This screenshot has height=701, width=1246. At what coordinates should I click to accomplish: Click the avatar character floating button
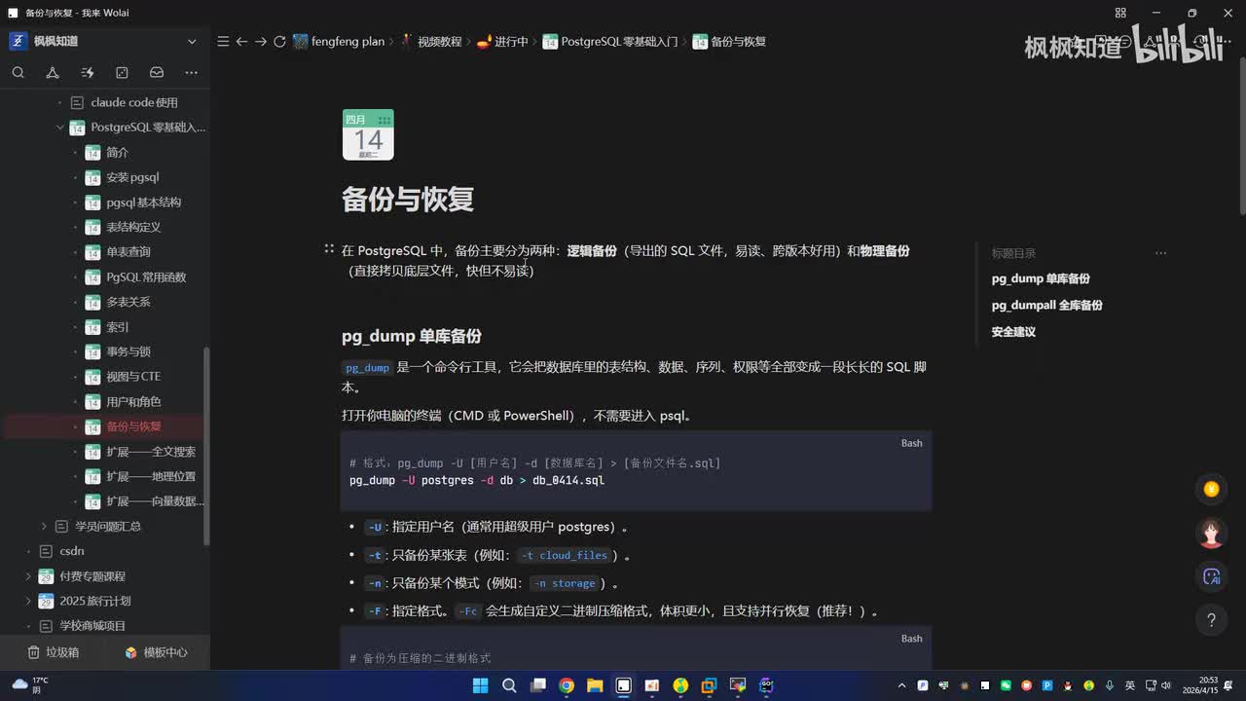[x=1211, y=533]
